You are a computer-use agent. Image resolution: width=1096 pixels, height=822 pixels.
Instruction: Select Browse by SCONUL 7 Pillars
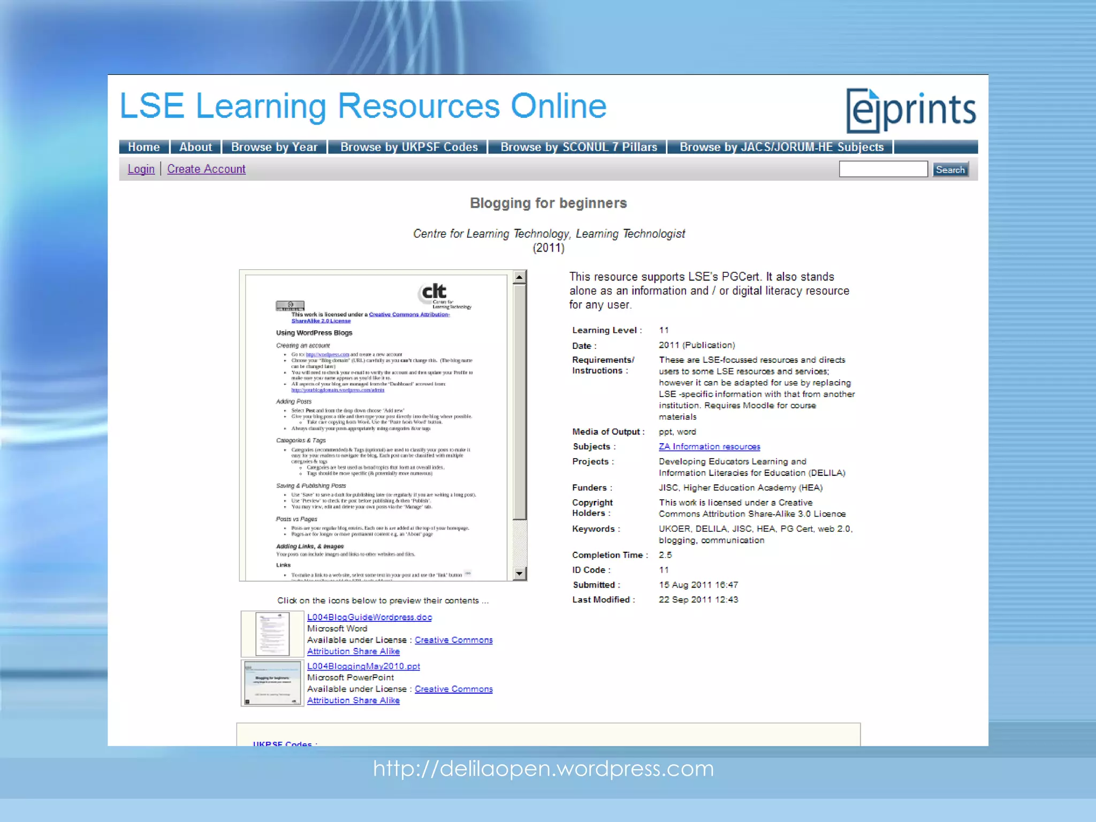(x=579, y=147)
